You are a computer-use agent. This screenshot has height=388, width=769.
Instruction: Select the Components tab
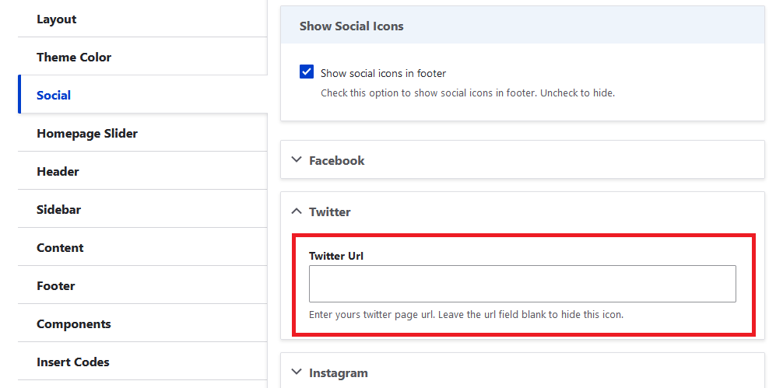74,324
